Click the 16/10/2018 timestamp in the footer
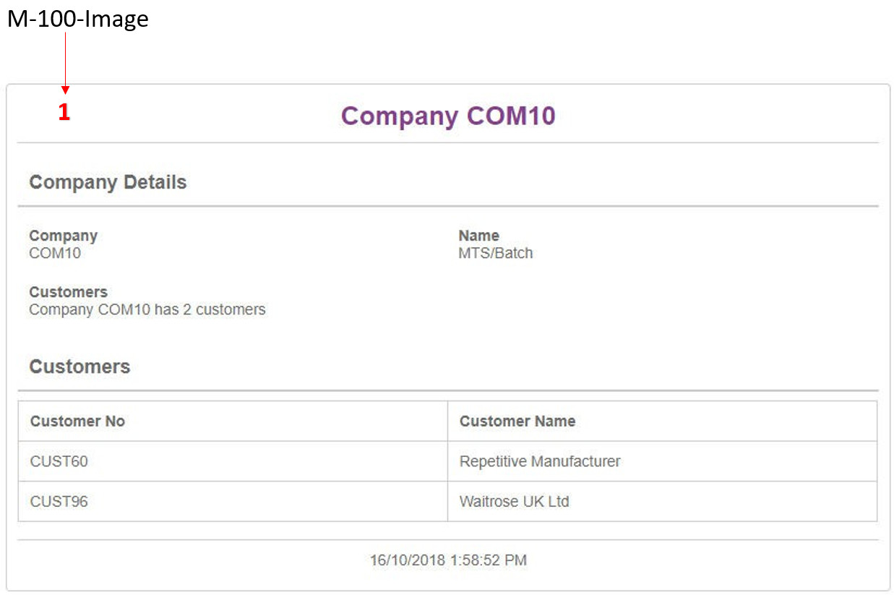 tap(448, 560)
